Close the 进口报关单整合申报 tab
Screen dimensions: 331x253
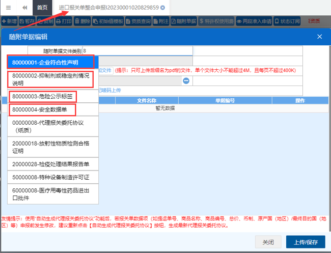[x=162, y=8]
